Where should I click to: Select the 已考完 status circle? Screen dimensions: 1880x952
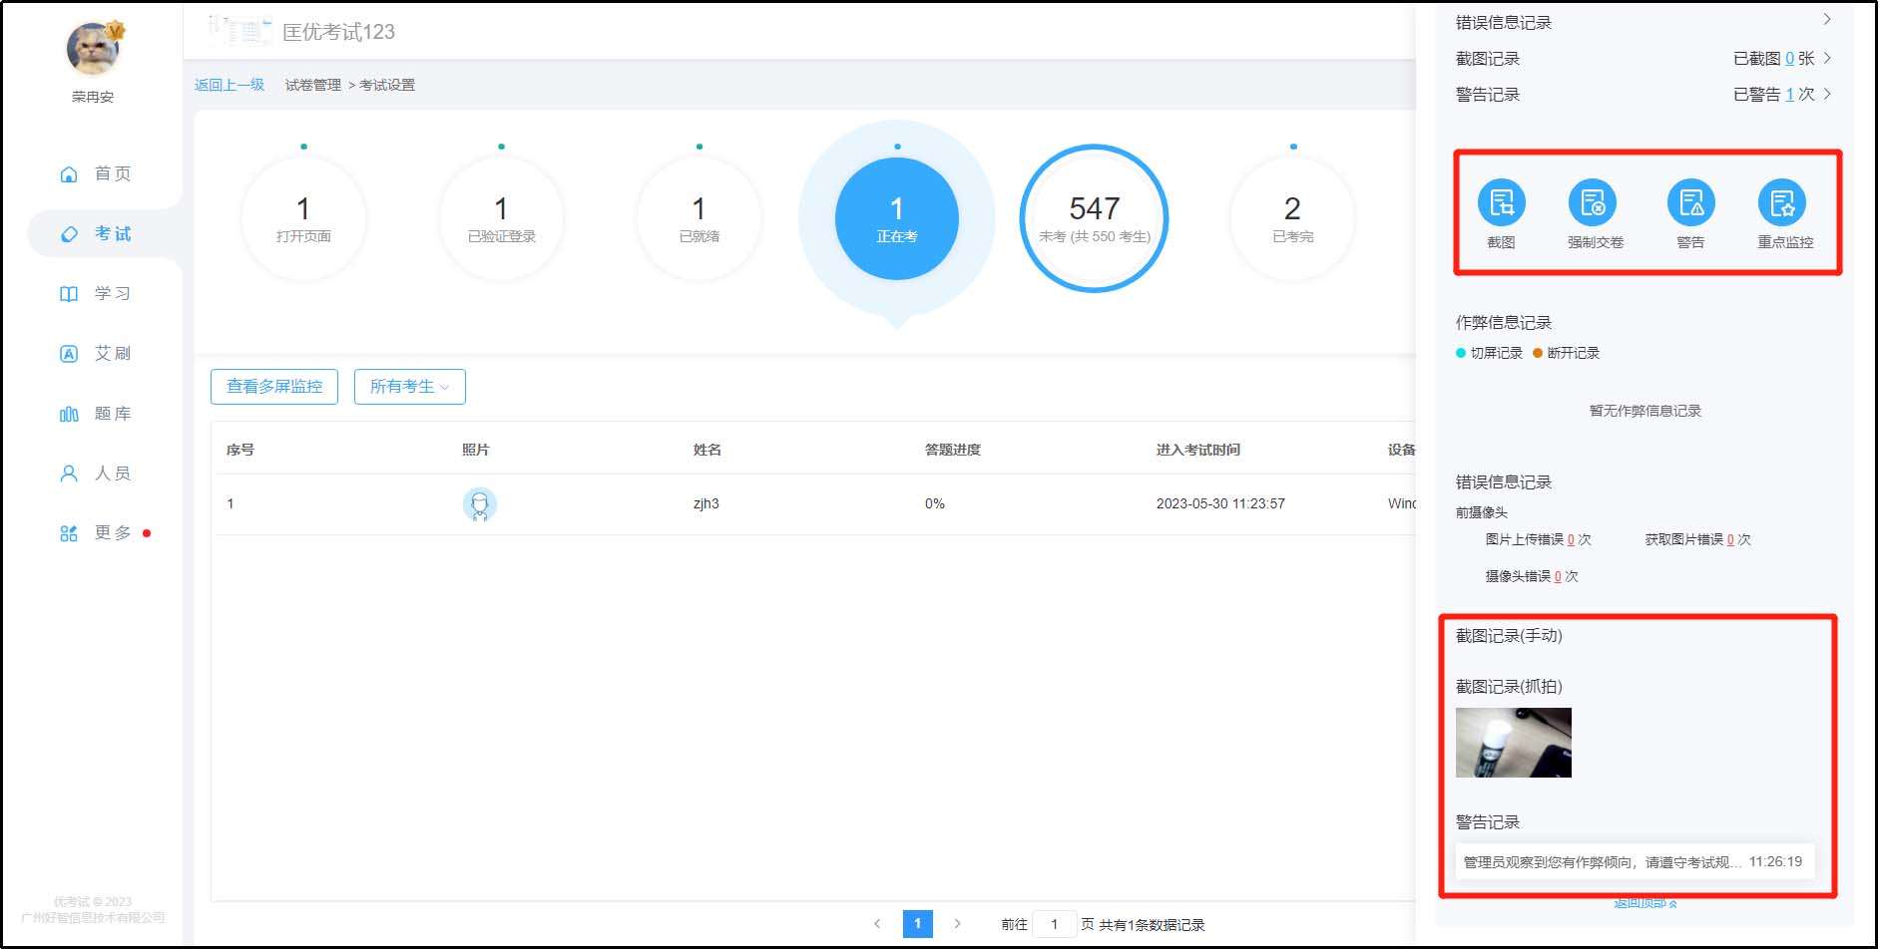(x=1292, y=219)
